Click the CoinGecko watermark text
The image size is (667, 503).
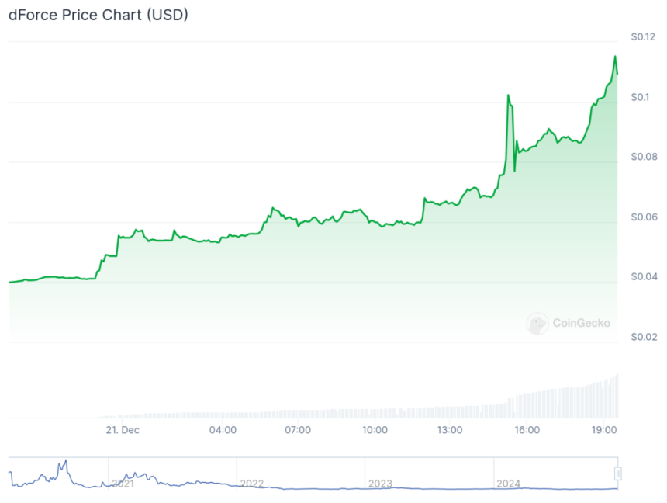pos(581,323)
